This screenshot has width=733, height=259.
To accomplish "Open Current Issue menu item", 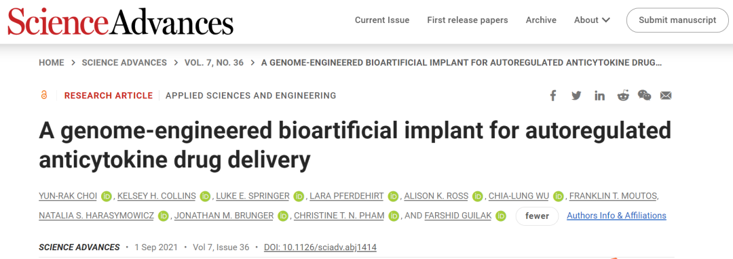I will (x=382, y=20).
